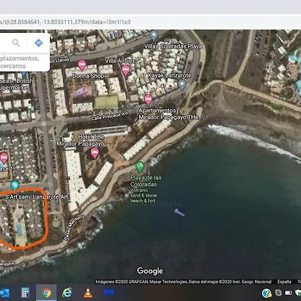Image resolution: width=301 pixels, height=301 pixels.
Task: Click the search magnifier icon
Action: click(x=16, y=43)
